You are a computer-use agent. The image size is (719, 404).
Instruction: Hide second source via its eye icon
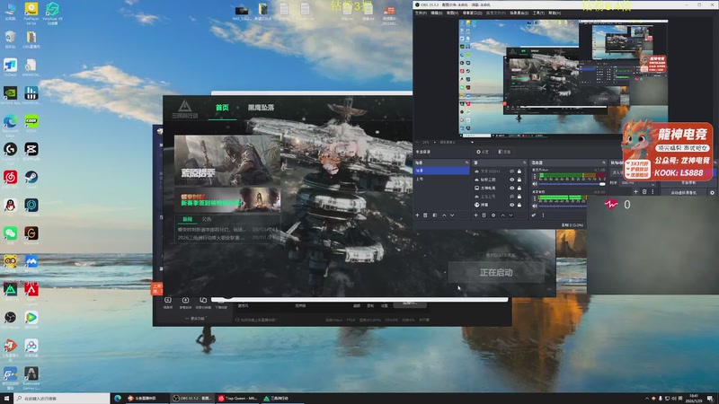511,180
